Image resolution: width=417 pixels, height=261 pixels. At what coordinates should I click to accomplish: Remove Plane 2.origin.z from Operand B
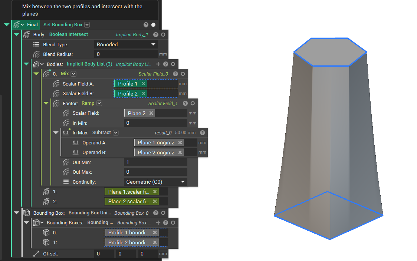pos(180,153)
